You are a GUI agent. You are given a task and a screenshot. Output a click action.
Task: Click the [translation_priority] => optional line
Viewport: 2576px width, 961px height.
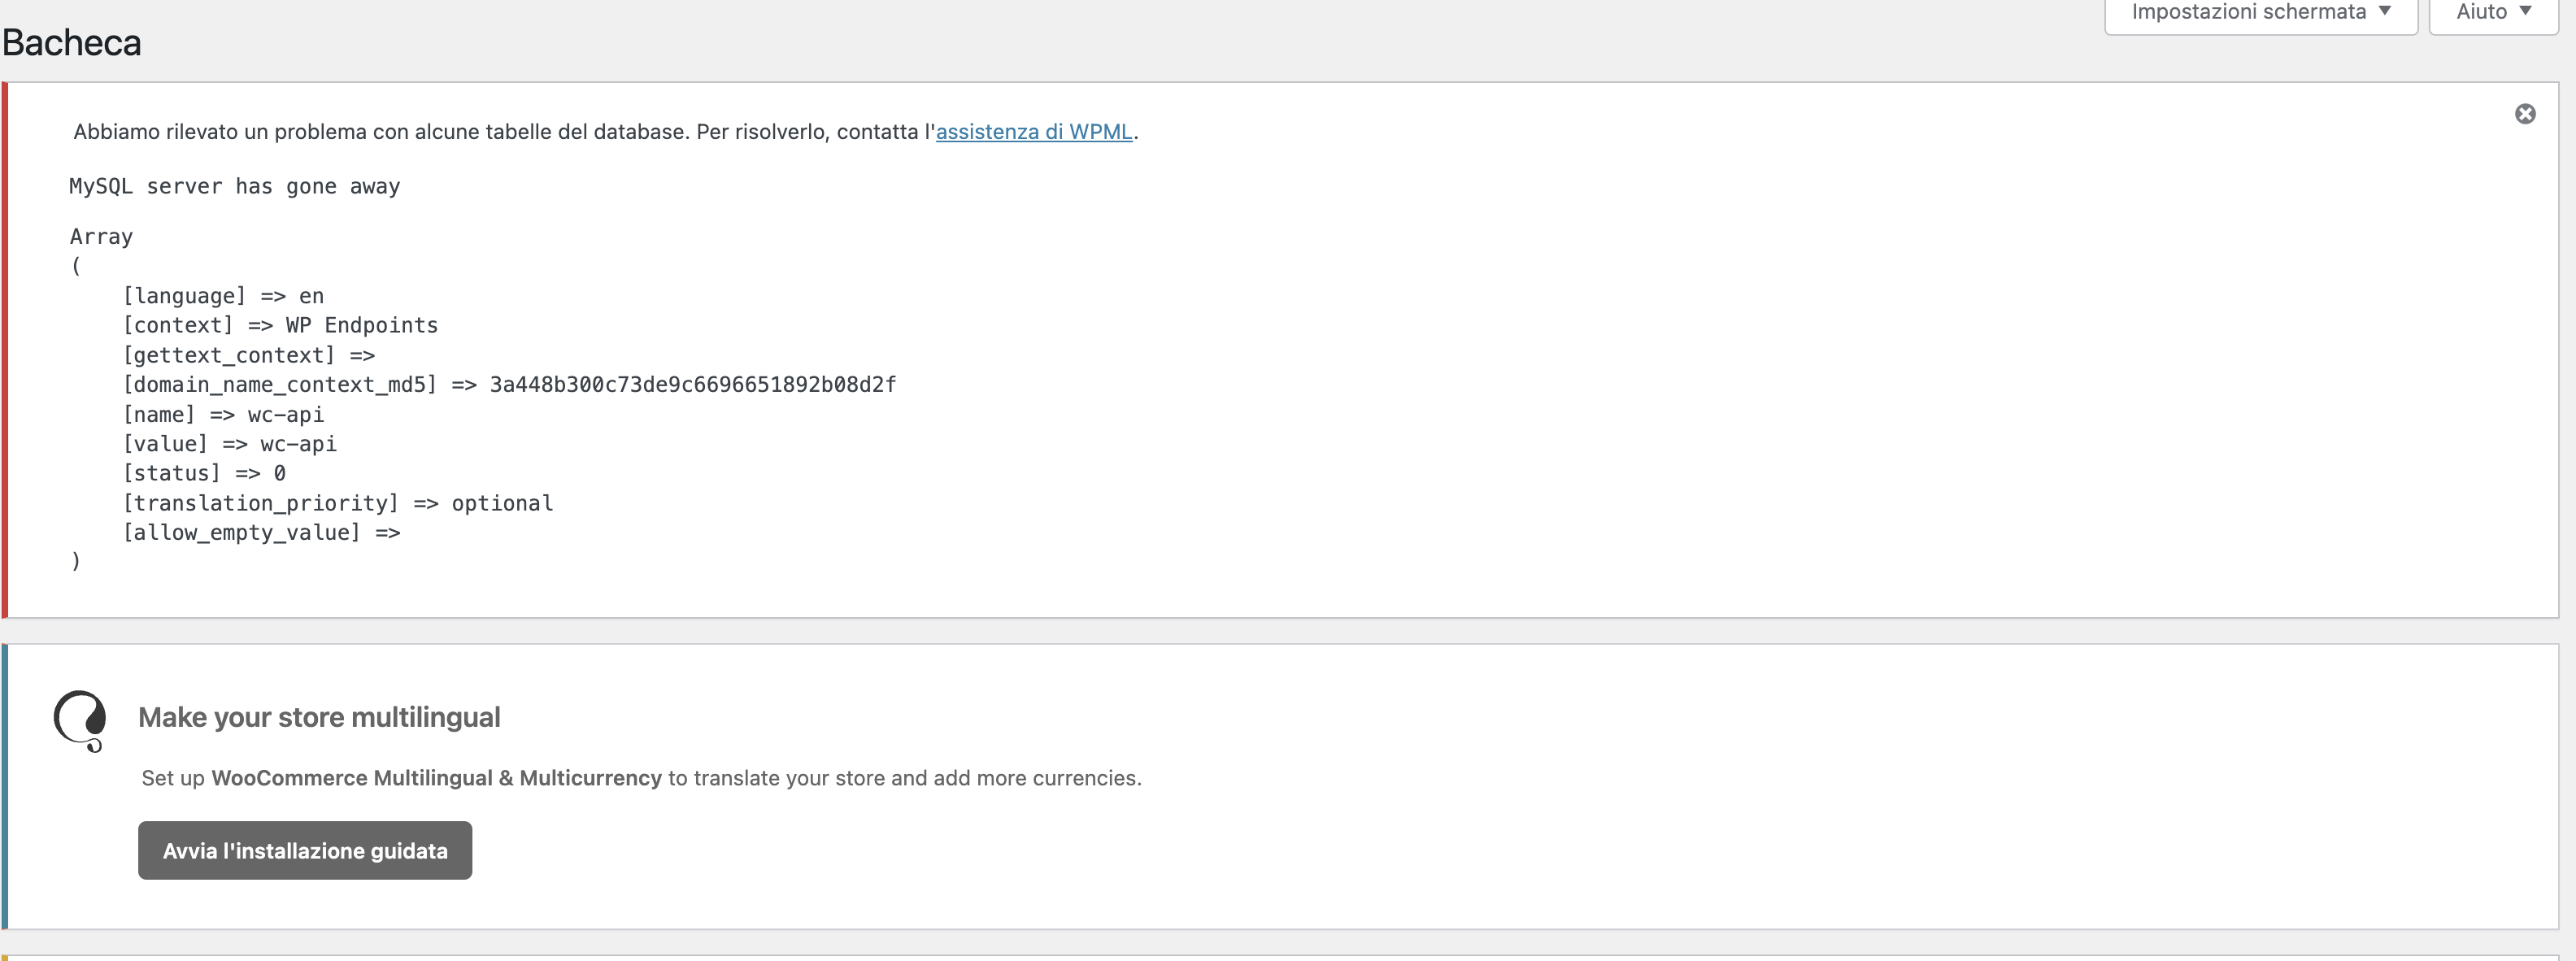point(338,504)
